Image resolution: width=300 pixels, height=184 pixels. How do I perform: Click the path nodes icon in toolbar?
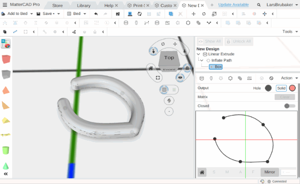click(x=209, y=23)
